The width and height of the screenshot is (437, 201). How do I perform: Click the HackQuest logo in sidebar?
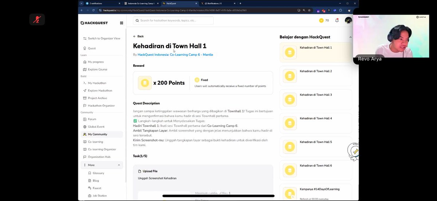pyautogui.click(x=94, y=23)
